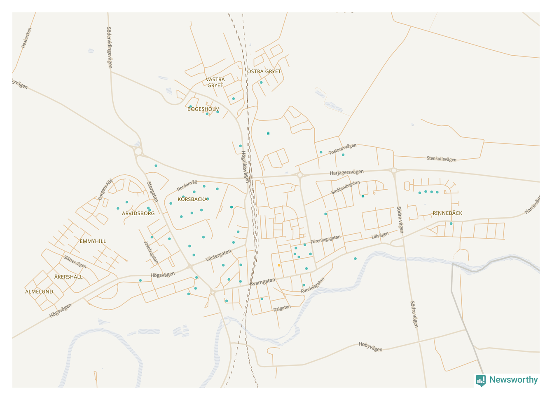Select the EMMYHILL neighborhood label
This screenshot has height=400, width=552.
click(x=93, y=241)
